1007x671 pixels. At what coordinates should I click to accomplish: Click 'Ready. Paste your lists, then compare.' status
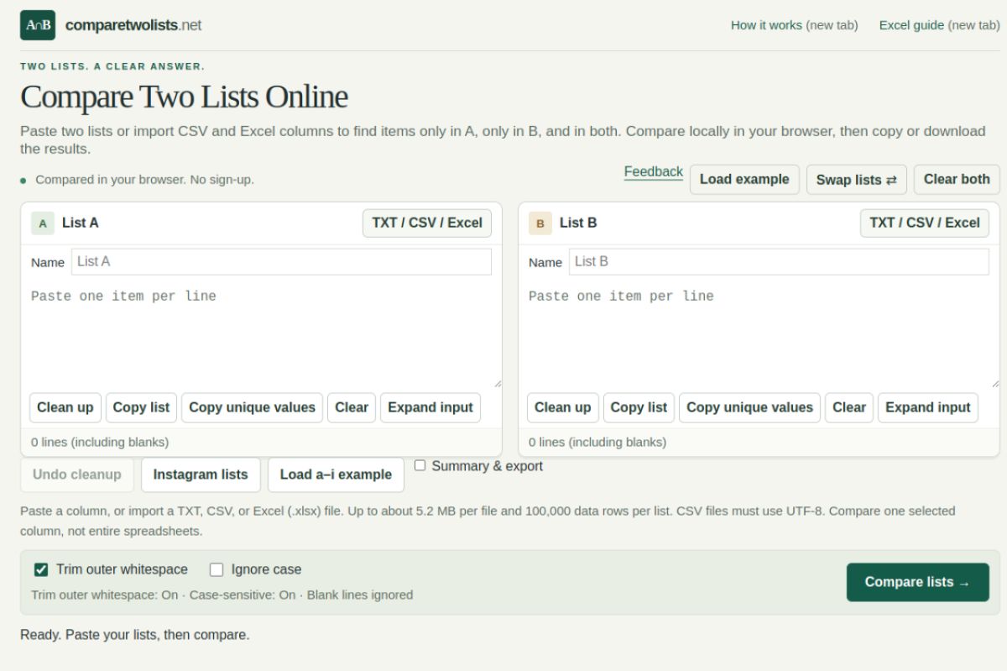click(x=135, y=635)
